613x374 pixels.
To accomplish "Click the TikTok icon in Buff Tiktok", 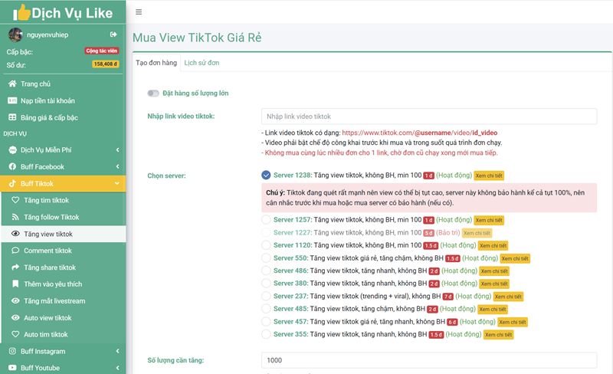I will 12,183.
